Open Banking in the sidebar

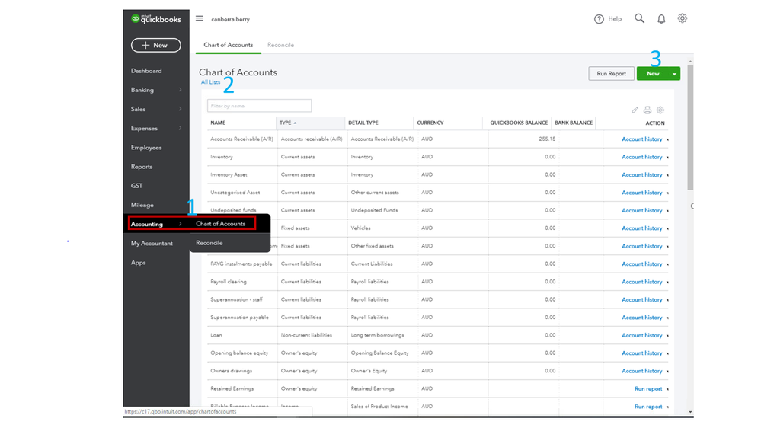pos(142,90)
